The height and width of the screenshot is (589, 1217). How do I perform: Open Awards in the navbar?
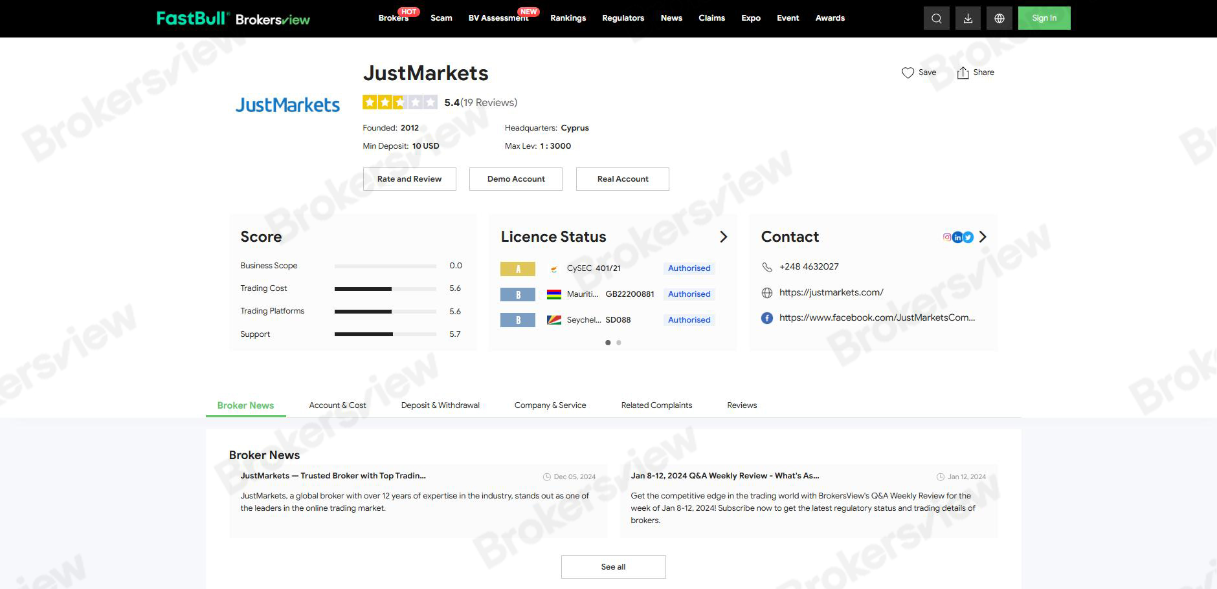pos(830,18)
